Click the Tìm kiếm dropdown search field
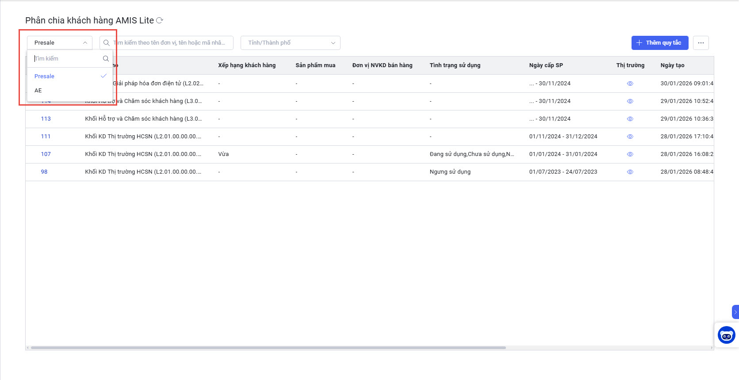The height and width of the screenshot is (380, 739). click(x=66, y=59)
